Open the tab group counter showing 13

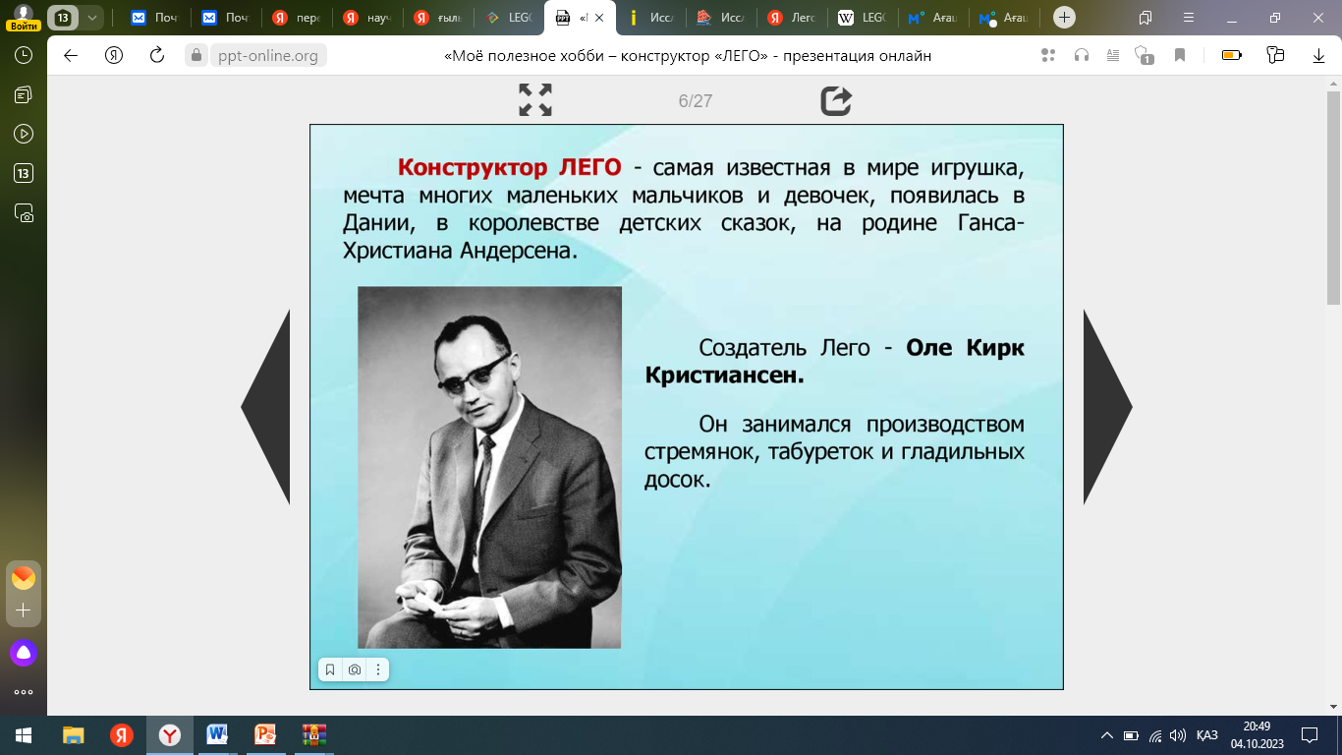(x=63, y=18)
